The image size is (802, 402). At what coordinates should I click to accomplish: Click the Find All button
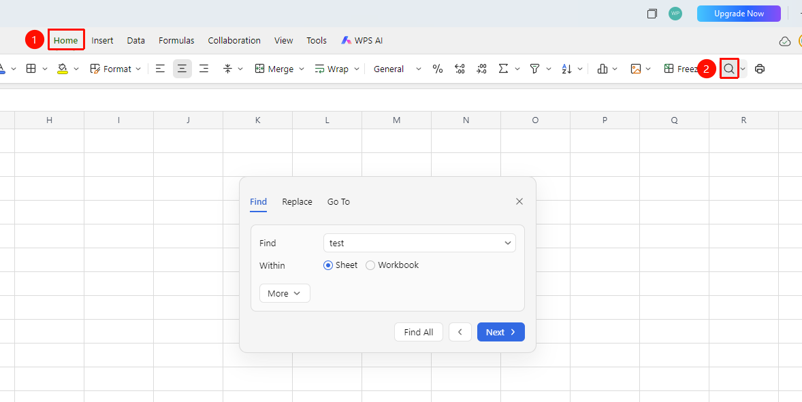(419, 332)
